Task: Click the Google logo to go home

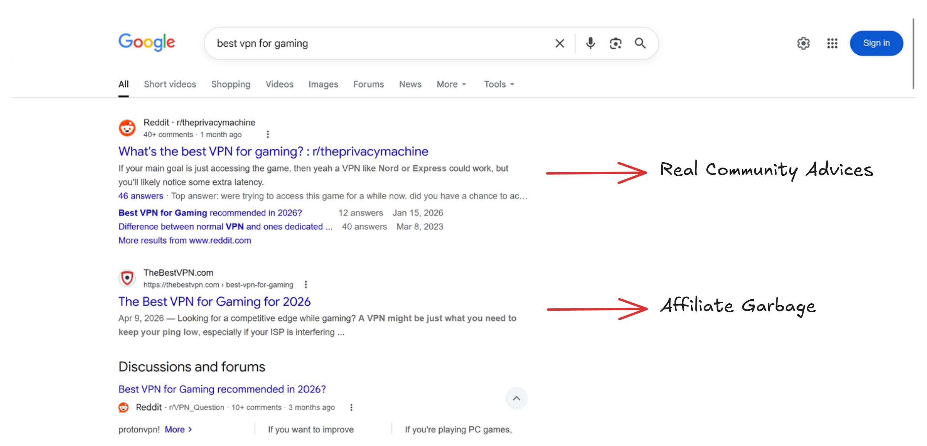Action: pyautogui.click(x=147, y=42)
